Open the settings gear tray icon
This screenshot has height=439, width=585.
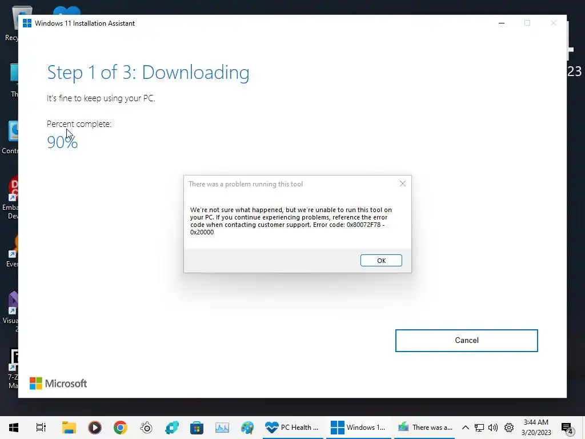509,428
